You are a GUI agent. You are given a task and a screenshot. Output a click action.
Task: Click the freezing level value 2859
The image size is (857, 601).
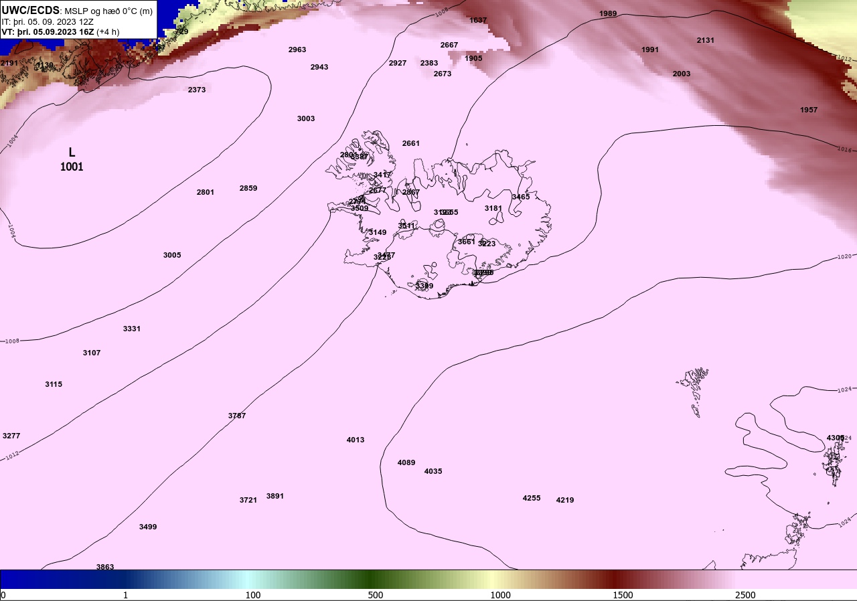[248, 188]
